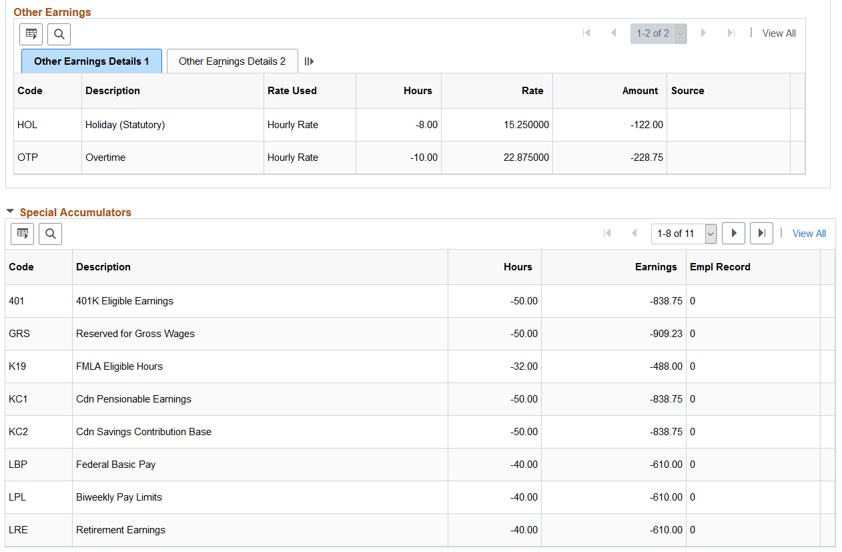Image resolution: width=842 pixels, height=552 pixels.
Task: Select the Other Earnings Details 1 tab
Action: click(x=91, y=61)
